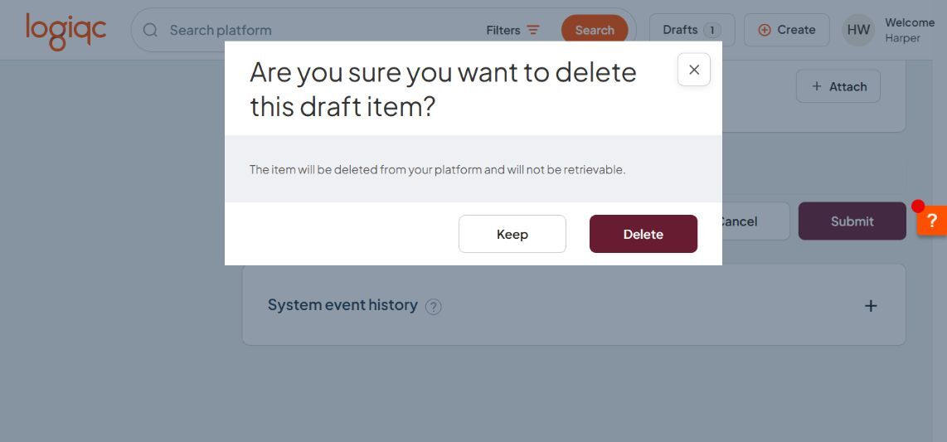Click the Attach button

click(x=838, y=86)
